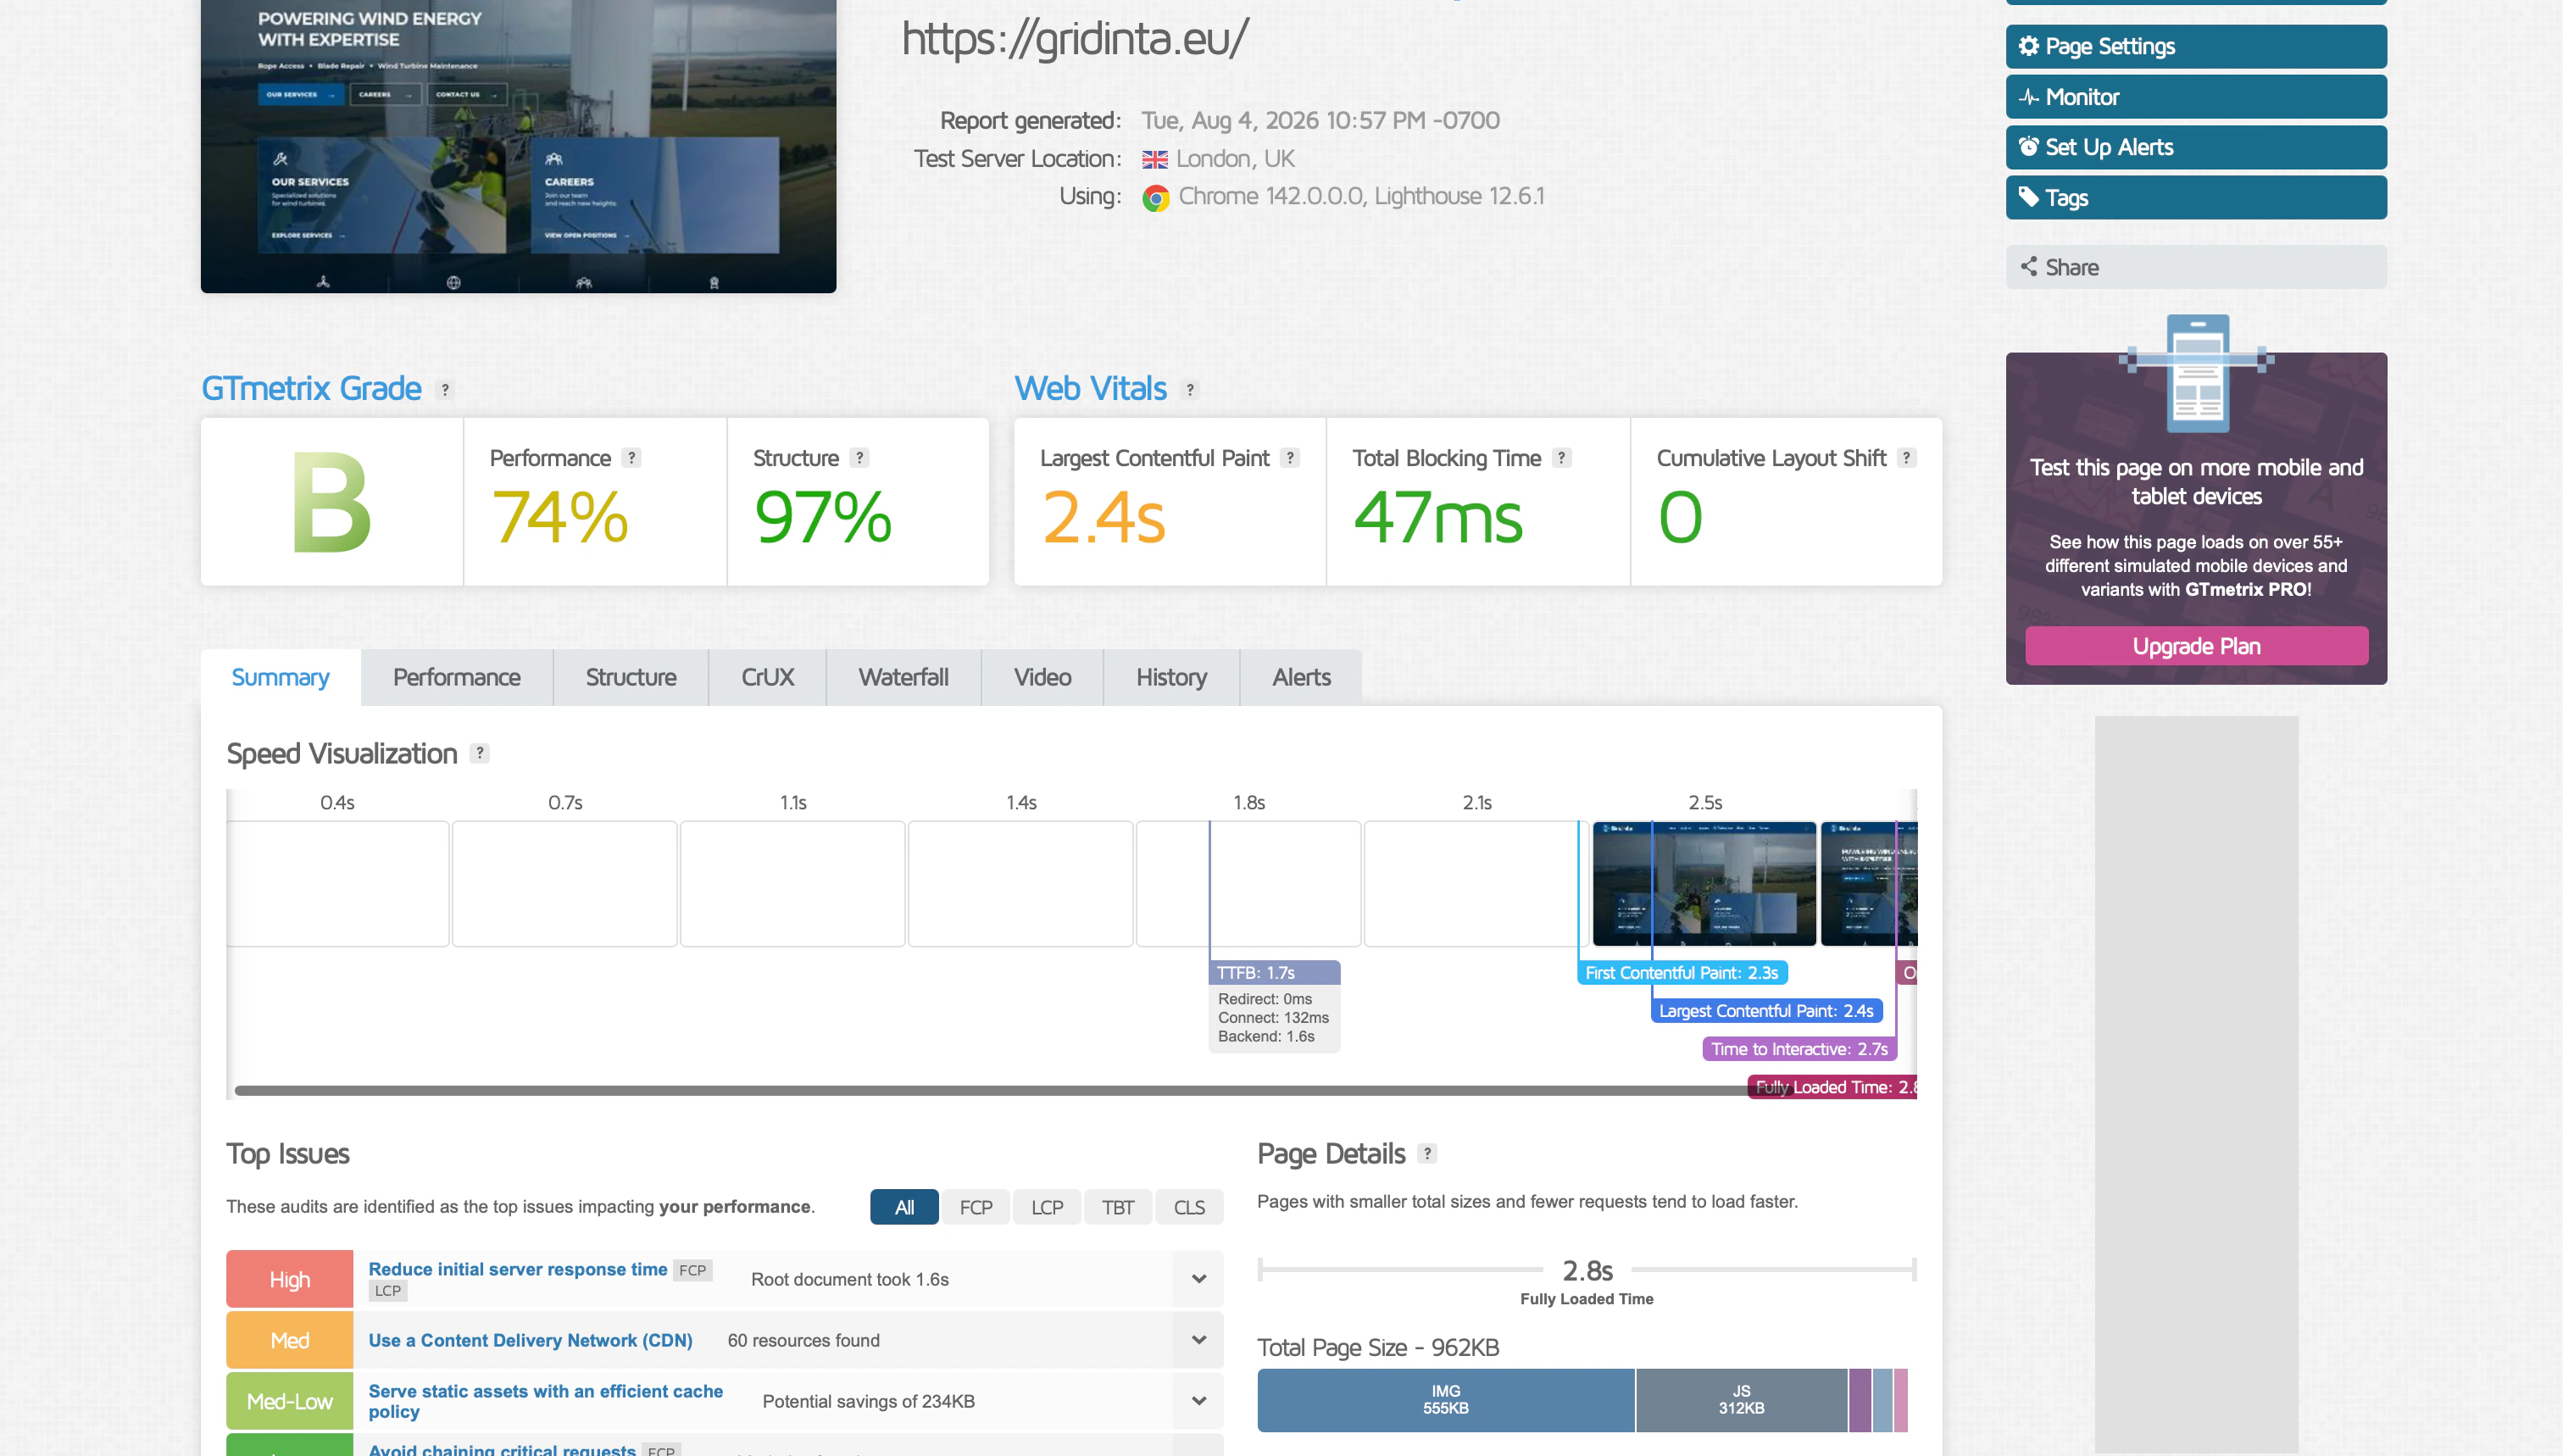The image size is (2563, 1456).
Task: Click the Chrome browser icon
Action: [x=1156, y=198]
